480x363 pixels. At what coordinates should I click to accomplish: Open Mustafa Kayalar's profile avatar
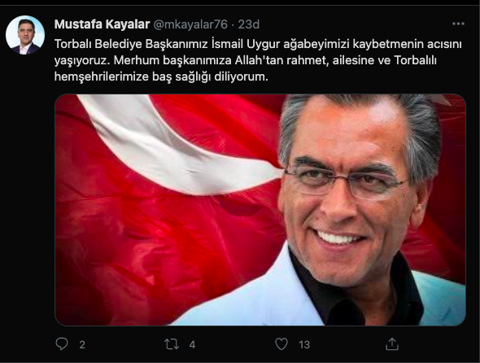[25, 35]
